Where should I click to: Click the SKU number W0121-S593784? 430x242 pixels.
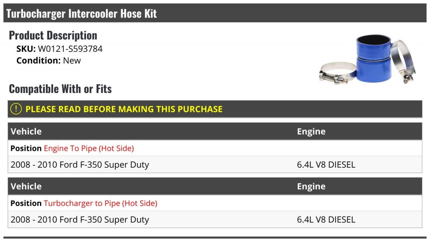[70, 49]
